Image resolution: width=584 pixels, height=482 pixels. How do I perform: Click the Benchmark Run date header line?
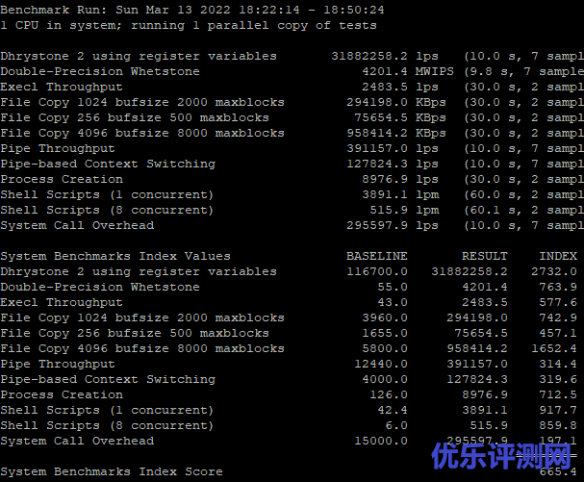tap(192, 10)
